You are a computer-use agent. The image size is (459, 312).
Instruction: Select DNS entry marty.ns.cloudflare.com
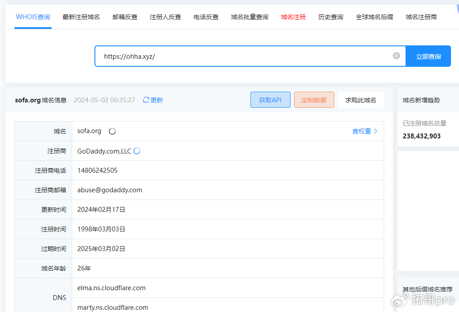pyautogui.click(x=113, y=308)
